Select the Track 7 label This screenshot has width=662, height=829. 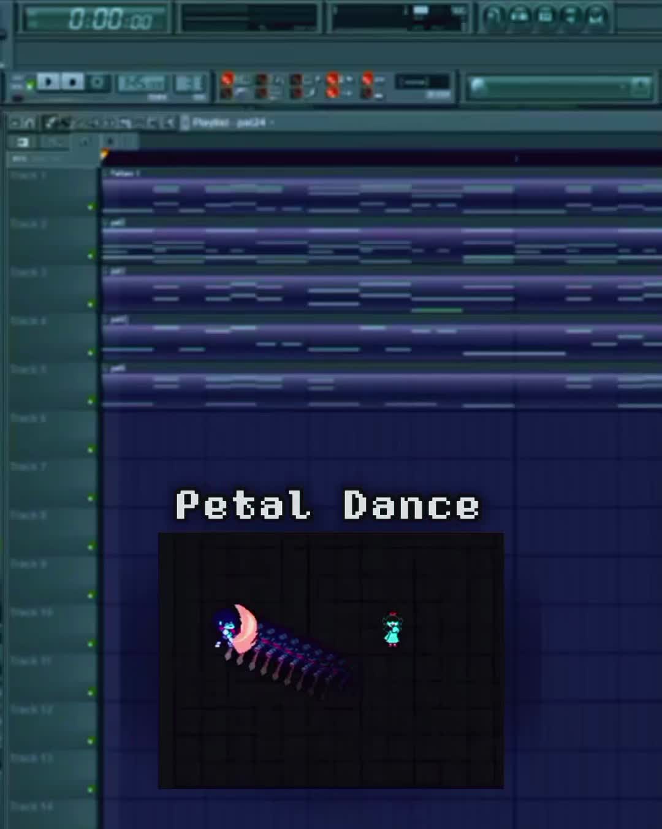tap(28, 467)
